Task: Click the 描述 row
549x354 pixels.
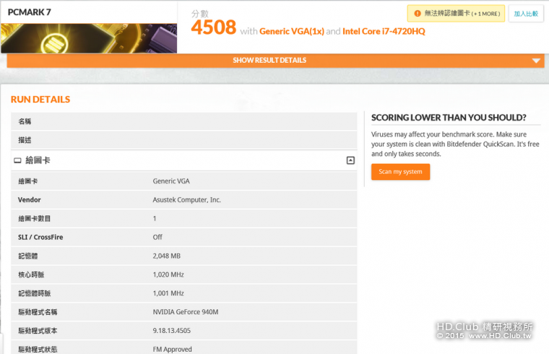Action: tap(183, 140)
